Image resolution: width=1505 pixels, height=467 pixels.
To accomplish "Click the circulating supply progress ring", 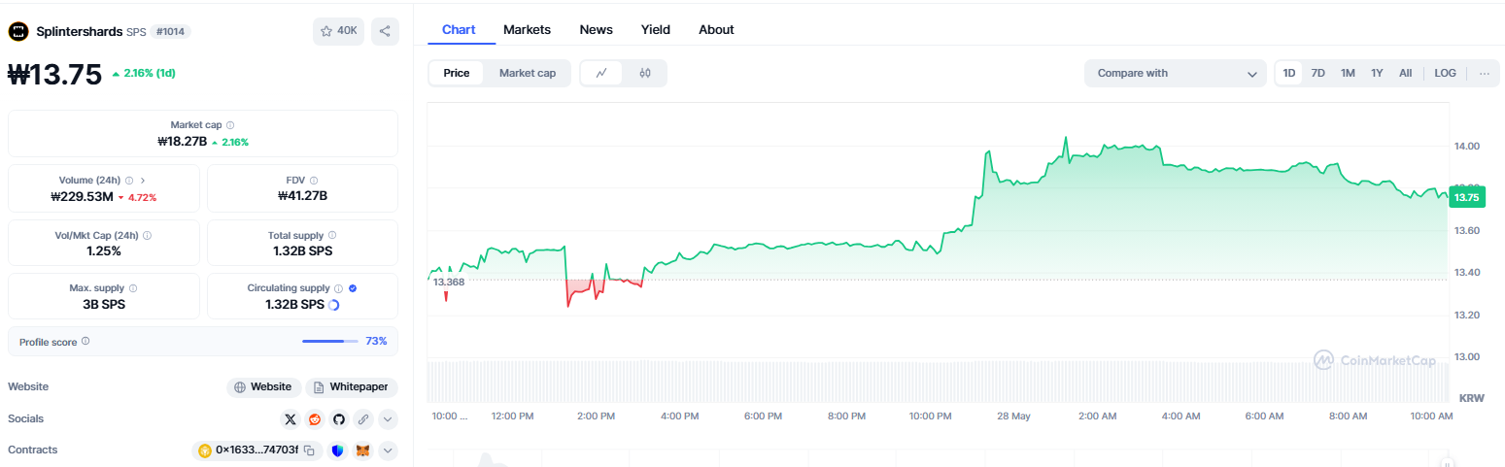I will (x=334, y=305).
